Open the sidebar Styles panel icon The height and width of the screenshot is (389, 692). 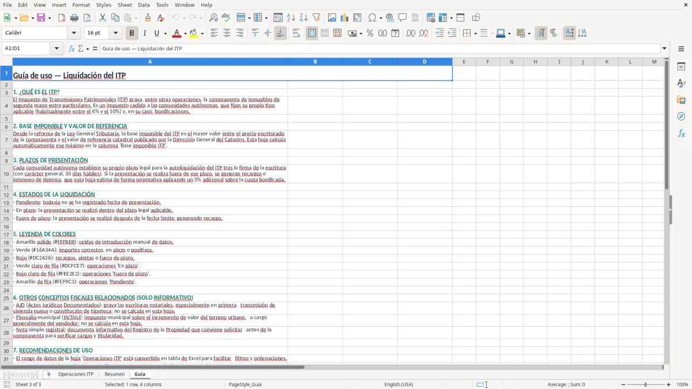[x=681, y=84]
